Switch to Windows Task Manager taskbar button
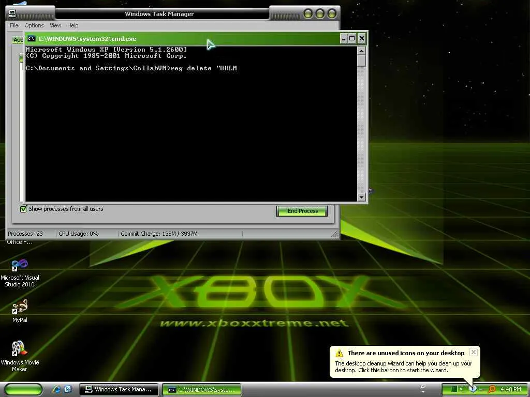The height and width of the screenshot is (397, 530). pyautogui.click(x=119, y=389)
